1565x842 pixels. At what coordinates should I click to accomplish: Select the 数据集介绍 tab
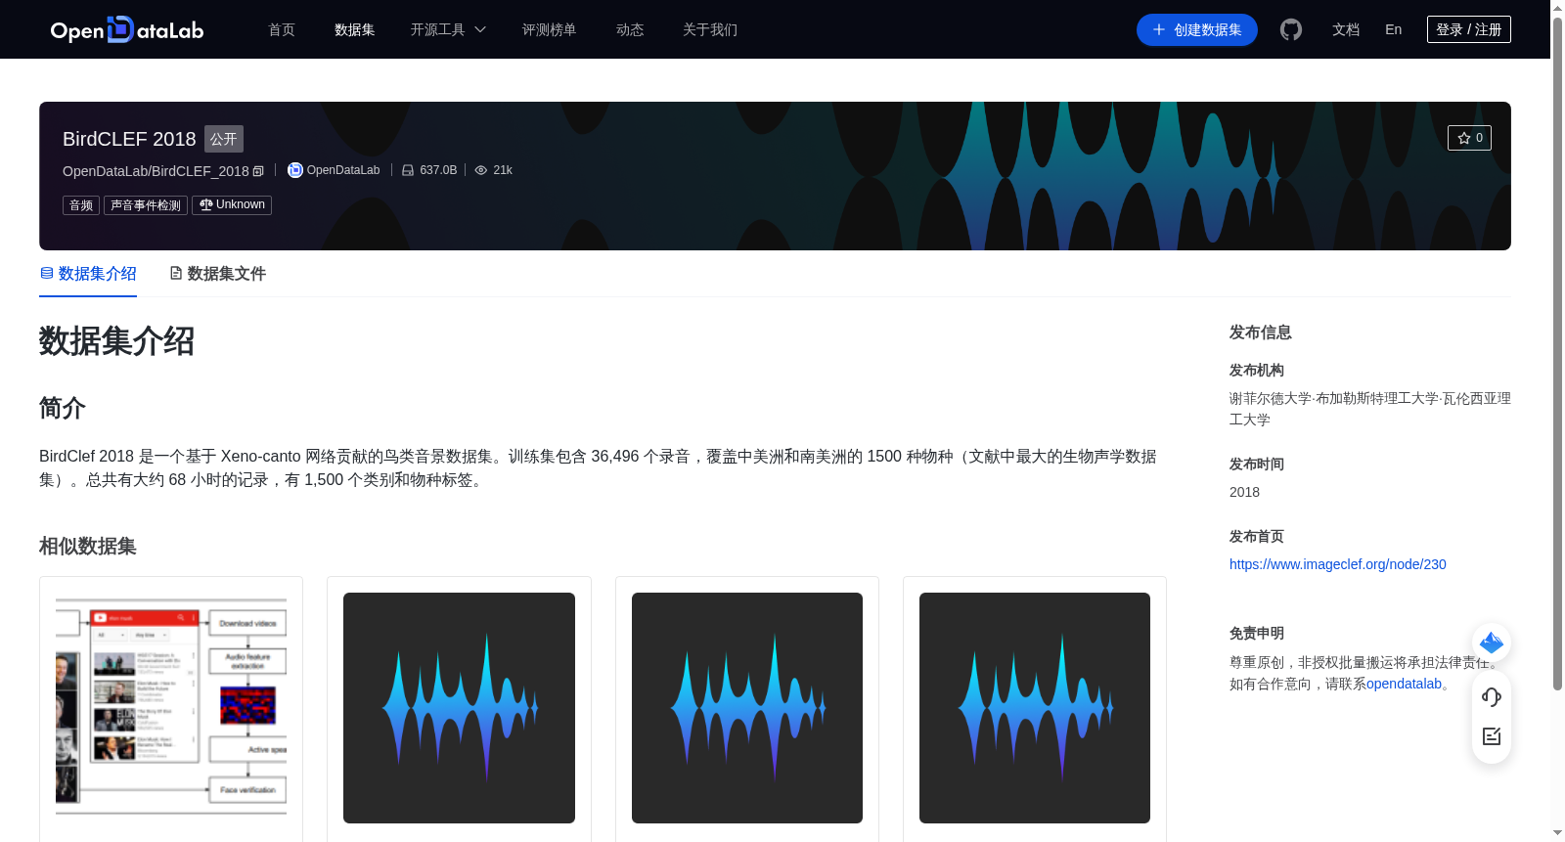tap(88, 274)
